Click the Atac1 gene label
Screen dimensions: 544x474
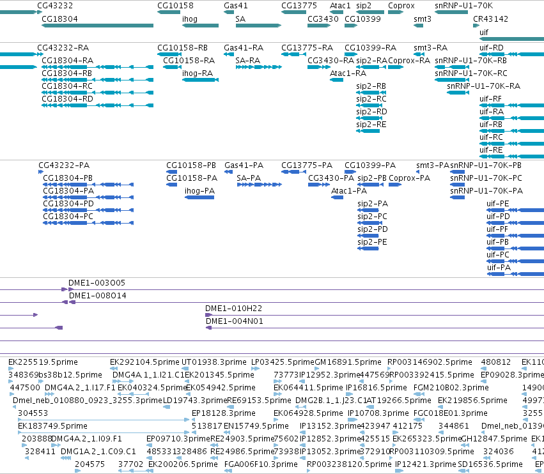pos(340,6)
